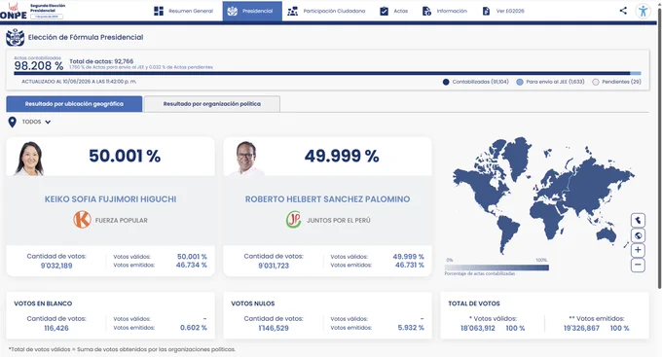662x357 pixels.
Task: Click the Peru coat of arms icon
Action: (15, 38)
